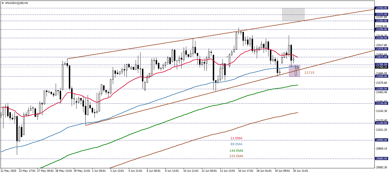Screen dimensions: 389x174
Task: Select the 144 EMA legend label
Action: [236, 151]
